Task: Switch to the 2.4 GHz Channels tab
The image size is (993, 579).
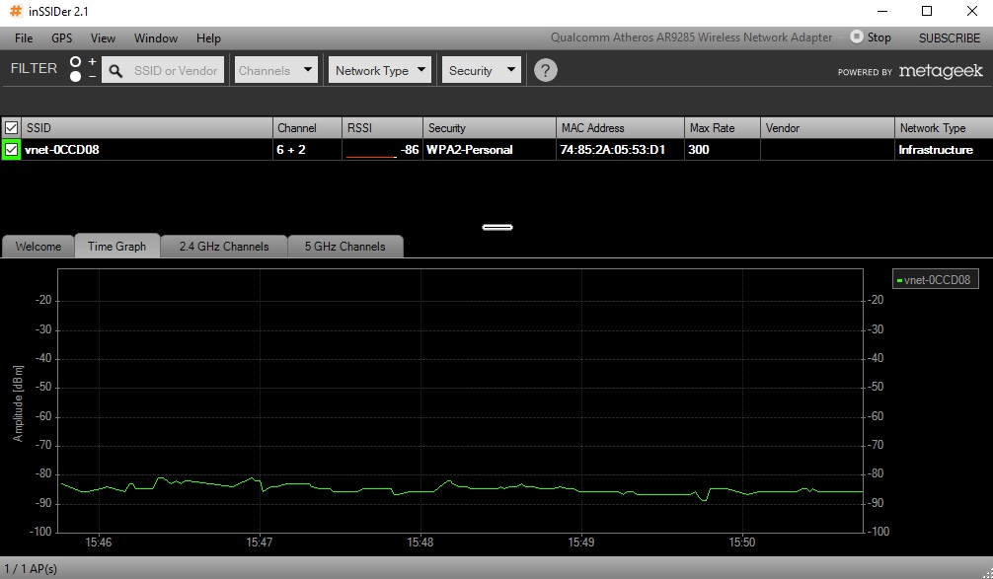Action: pyautogui.click(x=223, y=247)
